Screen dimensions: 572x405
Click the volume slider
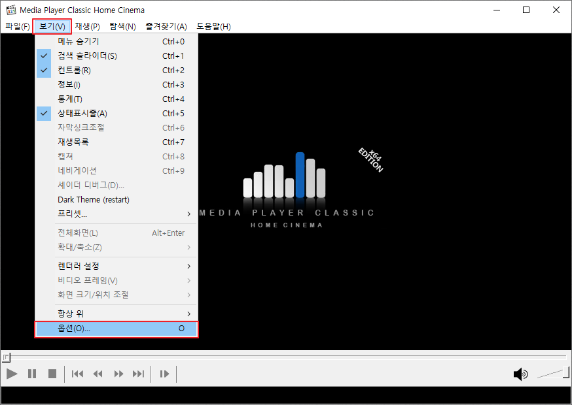(553, 373)
